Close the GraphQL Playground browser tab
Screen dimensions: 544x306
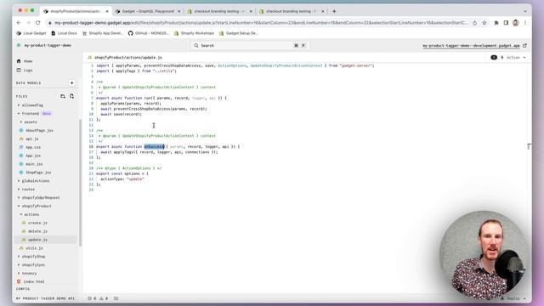point(179,11)
